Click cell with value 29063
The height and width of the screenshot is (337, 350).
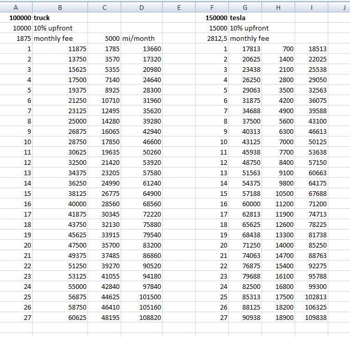tap(245, 90)
